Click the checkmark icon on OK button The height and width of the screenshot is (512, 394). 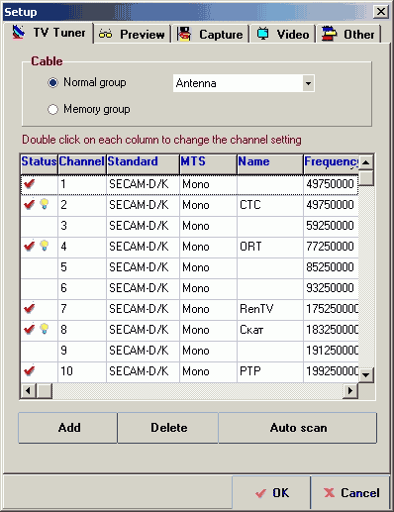260,493
